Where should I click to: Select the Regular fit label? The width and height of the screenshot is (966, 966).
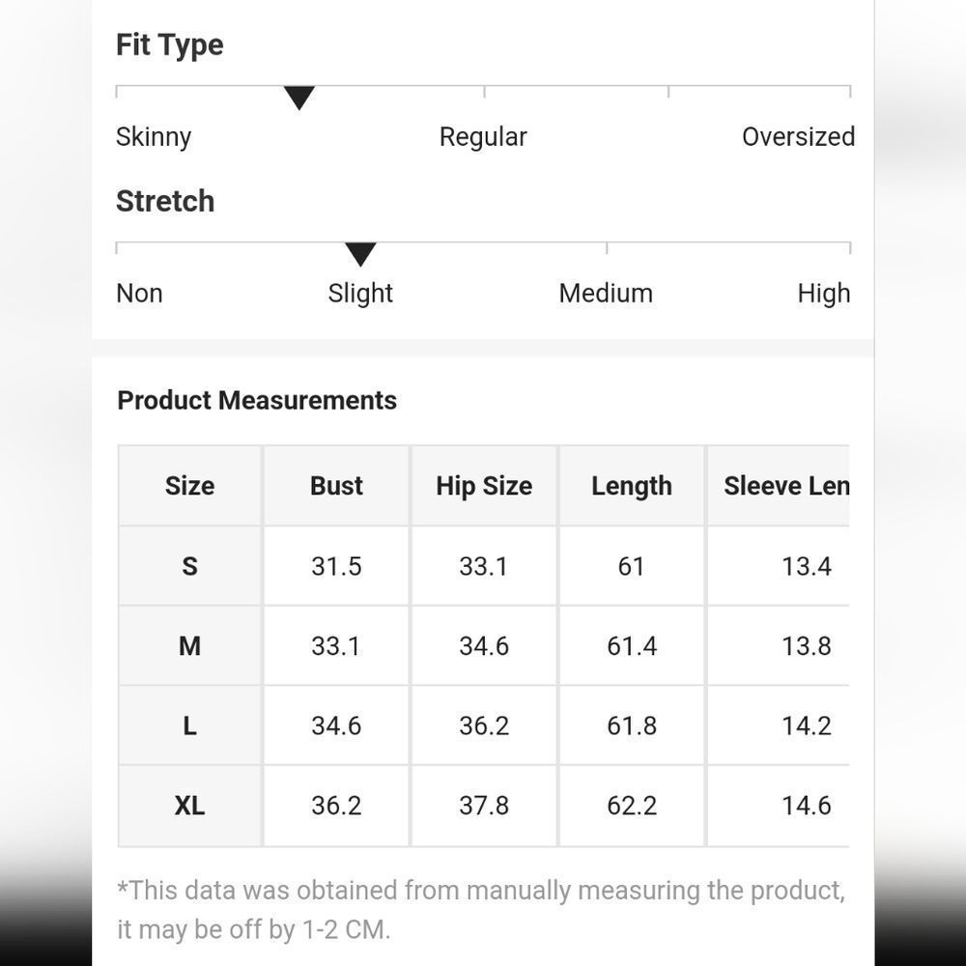pyautogui.click(x=483, y=137)
